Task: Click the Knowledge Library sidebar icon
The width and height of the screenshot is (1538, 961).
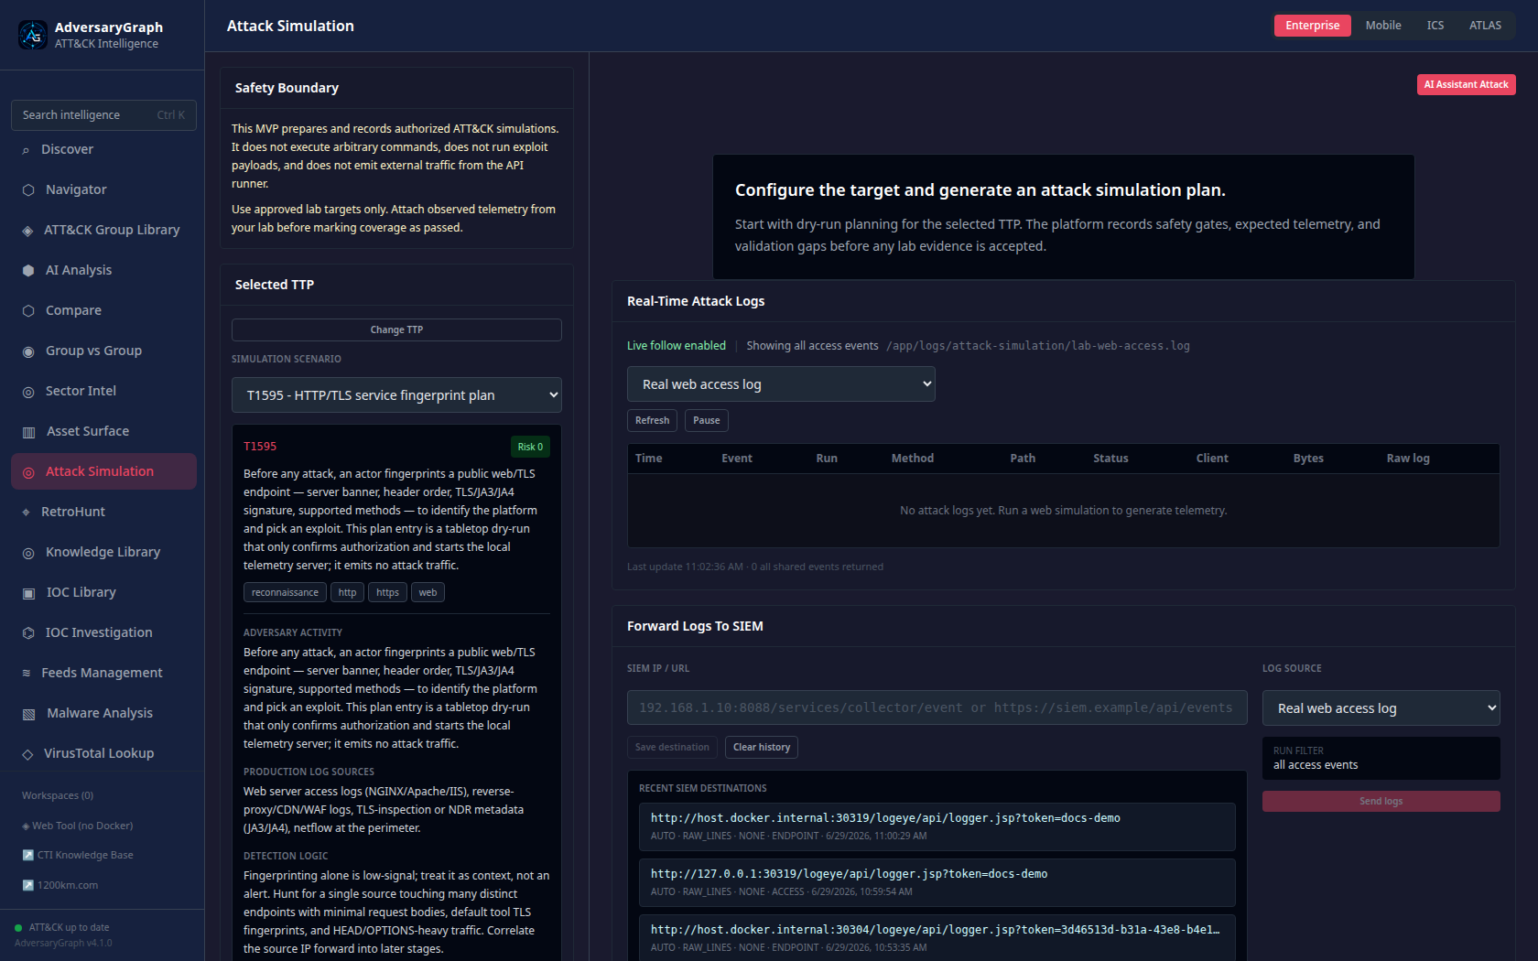Action: click(x=28, y=553)
